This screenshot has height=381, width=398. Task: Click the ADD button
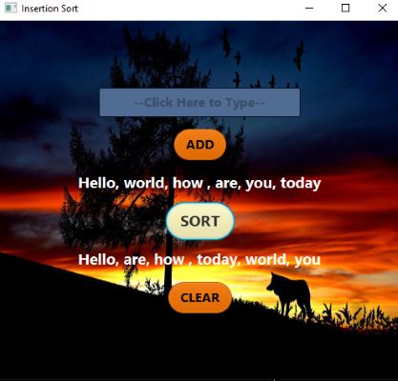pos(200,145)
